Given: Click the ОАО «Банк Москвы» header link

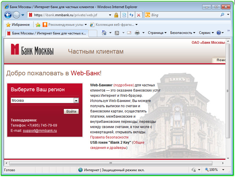Looking at the screenshot, I should (x=209, y=43).
